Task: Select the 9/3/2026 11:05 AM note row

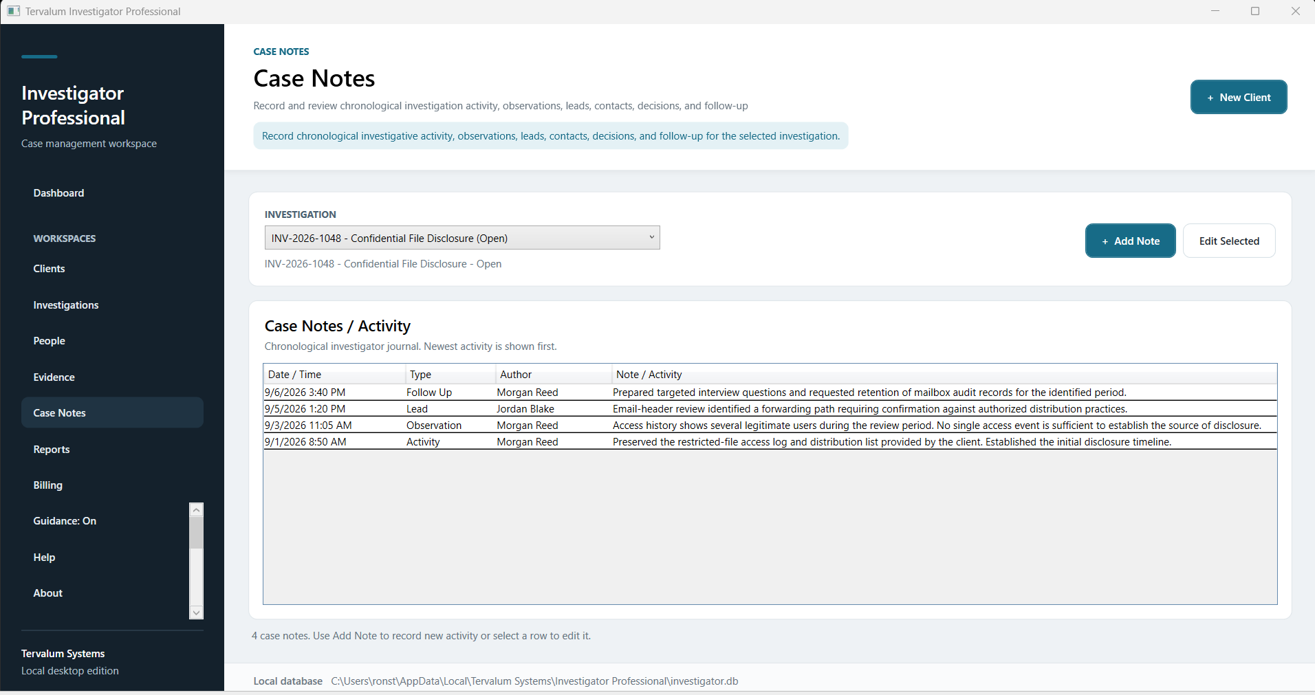Action: click(770, 426)
